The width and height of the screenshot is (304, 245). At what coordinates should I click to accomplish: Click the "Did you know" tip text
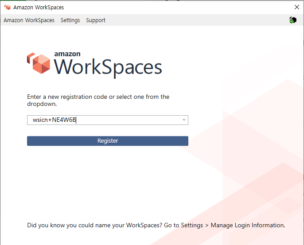pyautogui.click(x=156, y=225)
